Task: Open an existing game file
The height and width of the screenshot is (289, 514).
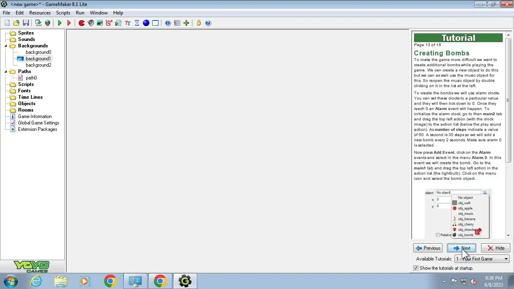Action: (16, 23)
